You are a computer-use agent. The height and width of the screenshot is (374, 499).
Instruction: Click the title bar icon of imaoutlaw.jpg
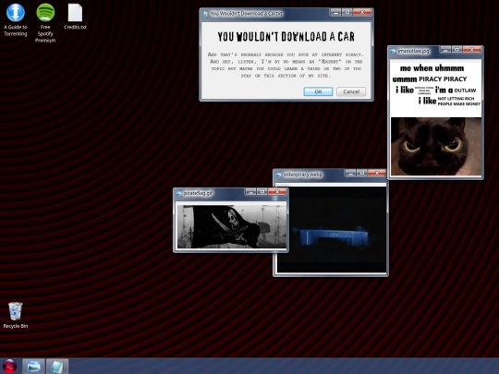(394, 51)
